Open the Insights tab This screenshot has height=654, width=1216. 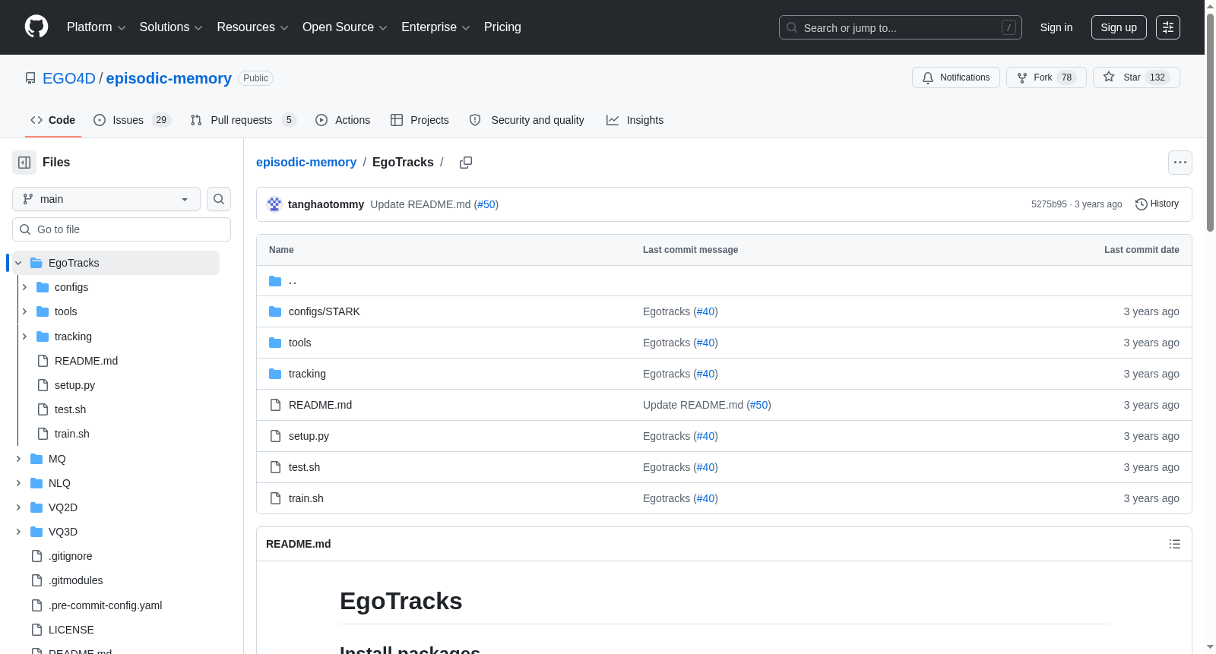[x=635, y=120]
